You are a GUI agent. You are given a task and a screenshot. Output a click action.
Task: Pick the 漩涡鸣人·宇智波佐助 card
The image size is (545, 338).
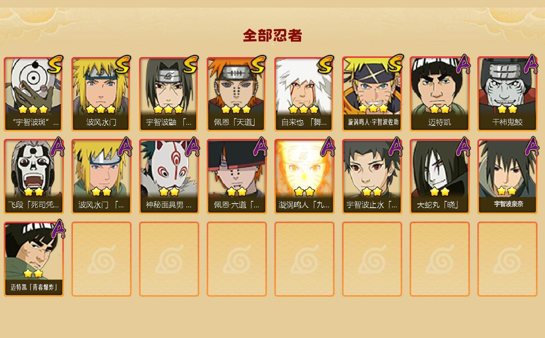coord(372,94)
